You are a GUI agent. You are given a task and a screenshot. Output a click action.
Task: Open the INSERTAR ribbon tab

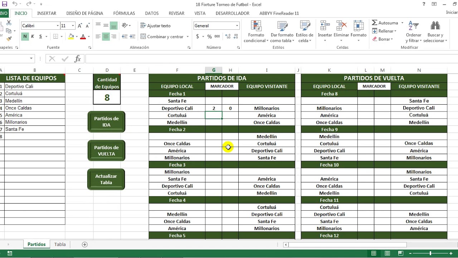(x=47, y=13)
